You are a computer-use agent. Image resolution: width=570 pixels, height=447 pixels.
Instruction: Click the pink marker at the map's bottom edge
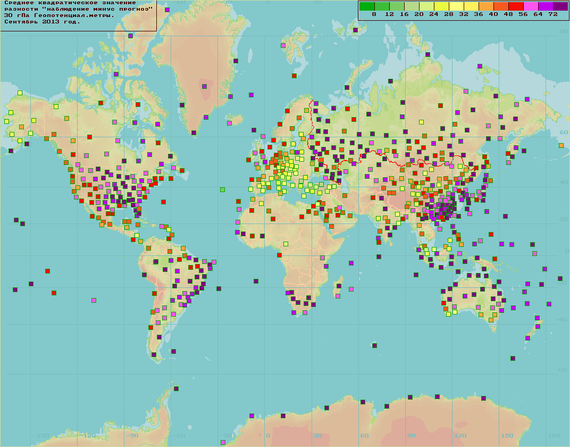click(223, 442)
